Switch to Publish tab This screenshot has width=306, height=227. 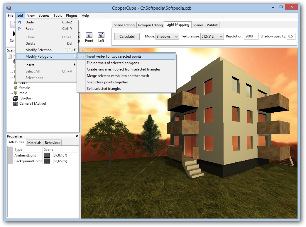tap(212, 25)
